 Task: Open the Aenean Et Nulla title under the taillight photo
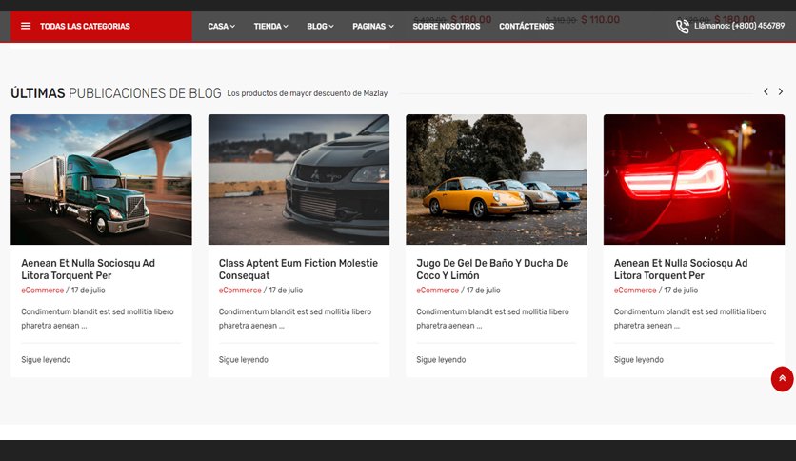click(x=680, y=270)
